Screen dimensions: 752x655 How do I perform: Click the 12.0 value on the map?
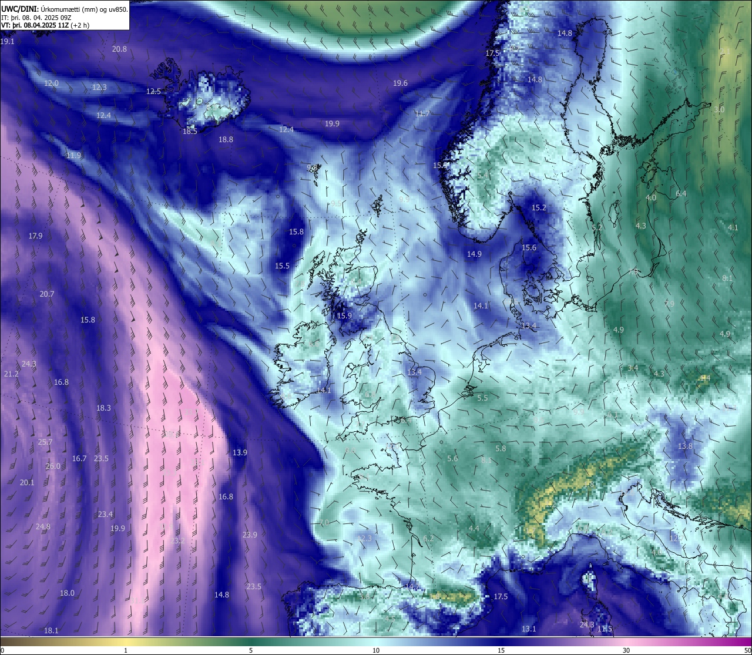pos(51,83)
